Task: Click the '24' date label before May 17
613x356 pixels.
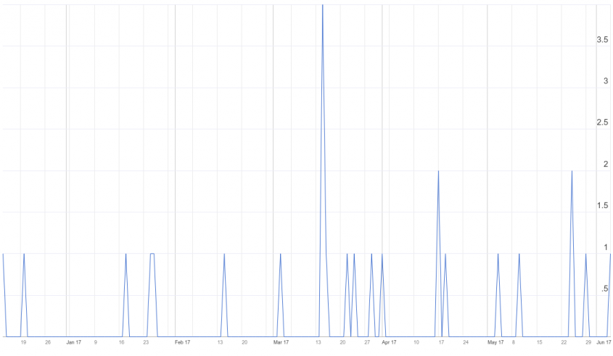Action: 466,342
